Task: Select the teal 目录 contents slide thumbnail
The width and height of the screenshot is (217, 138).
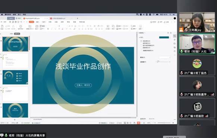Action: [15, 77]
